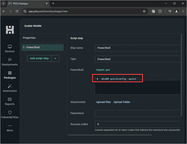Screen dimensions: 187x144
Task: Open the tab search dropdown
Action: [x=3, y=3]
